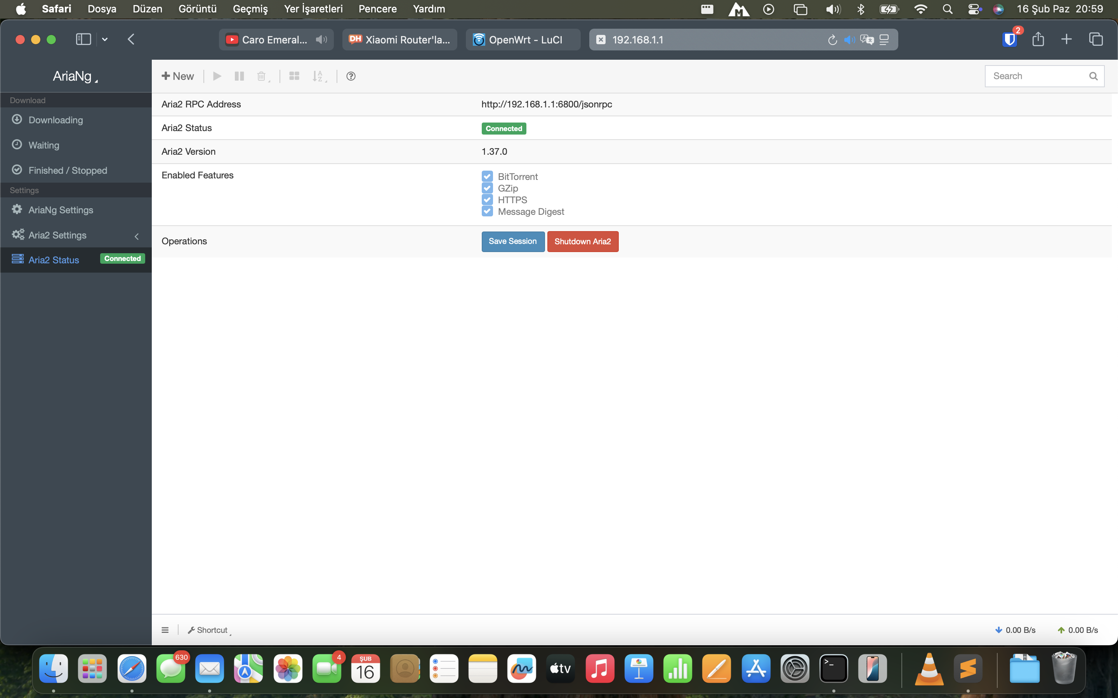Expand the Aria2 Settings submenu
1118x698 pixels.
tap(76, 235)
